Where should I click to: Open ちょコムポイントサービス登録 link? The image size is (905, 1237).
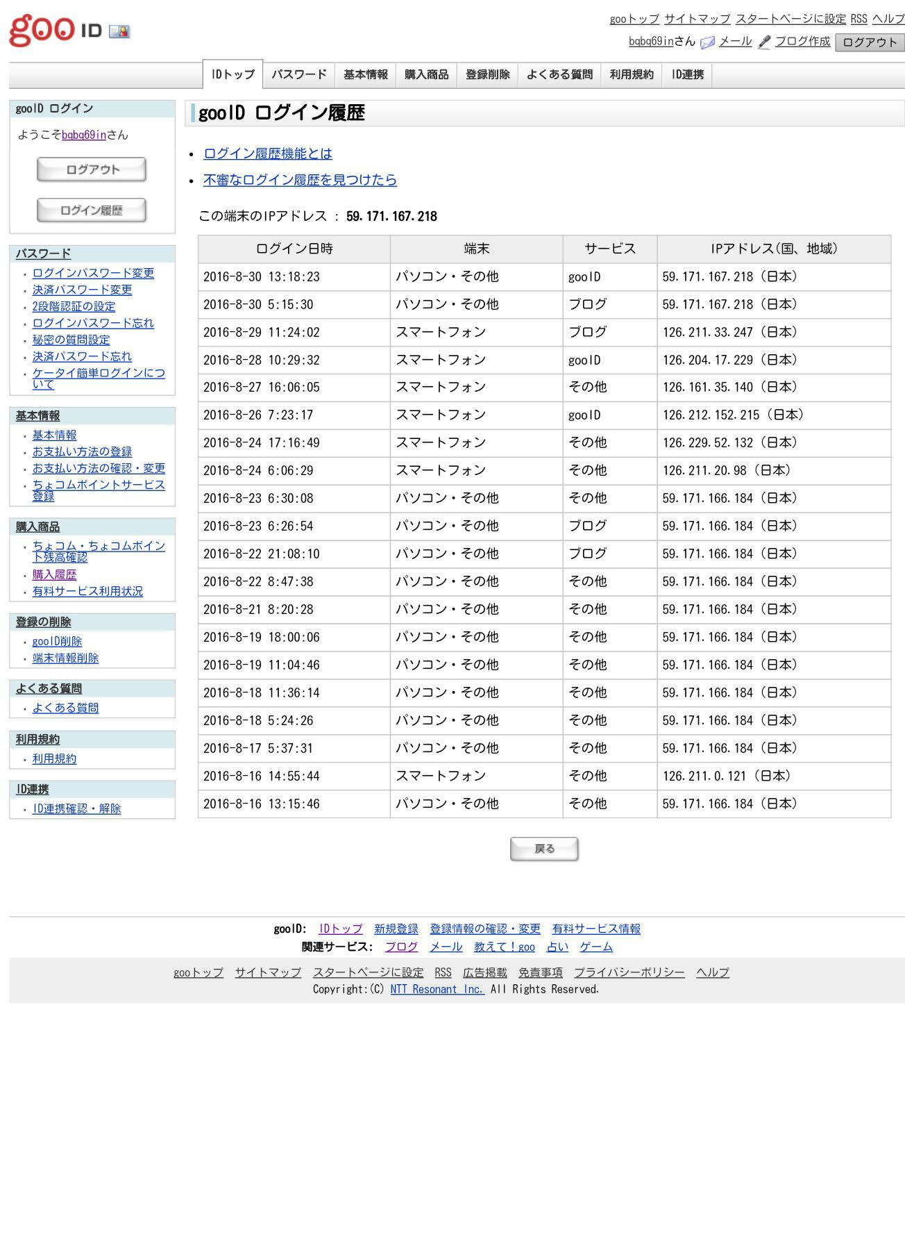click(99, 490)
